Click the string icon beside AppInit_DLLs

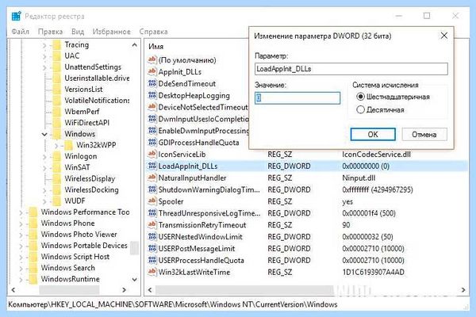(x=152, y=71)
